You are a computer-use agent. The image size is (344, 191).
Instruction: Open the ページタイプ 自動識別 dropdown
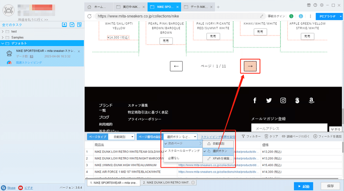pyautogui.click(x=121, y=137)
